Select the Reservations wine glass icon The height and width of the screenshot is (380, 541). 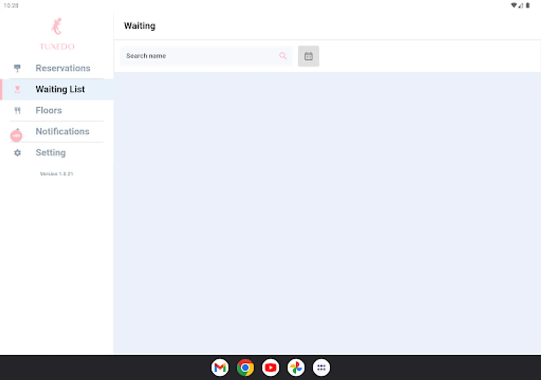pos(17,68)
